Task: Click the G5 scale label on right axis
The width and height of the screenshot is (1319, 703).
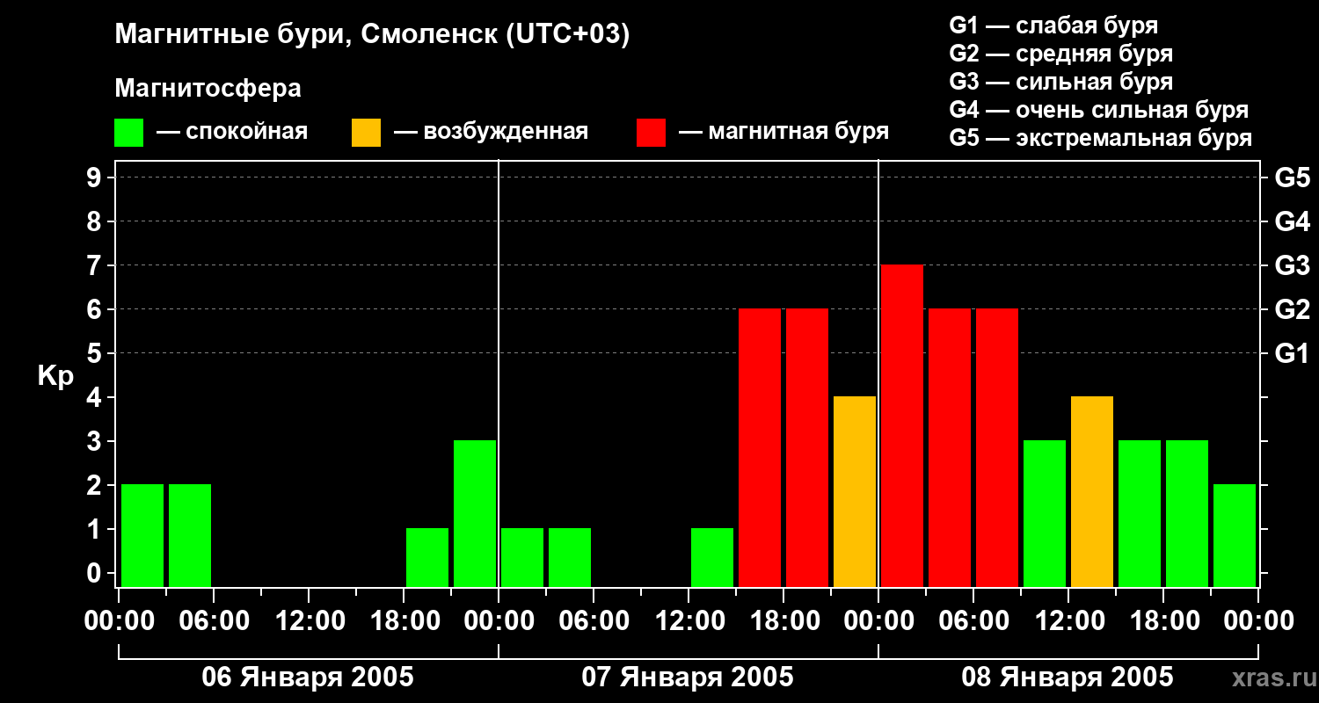Action: pos(1293,178)
